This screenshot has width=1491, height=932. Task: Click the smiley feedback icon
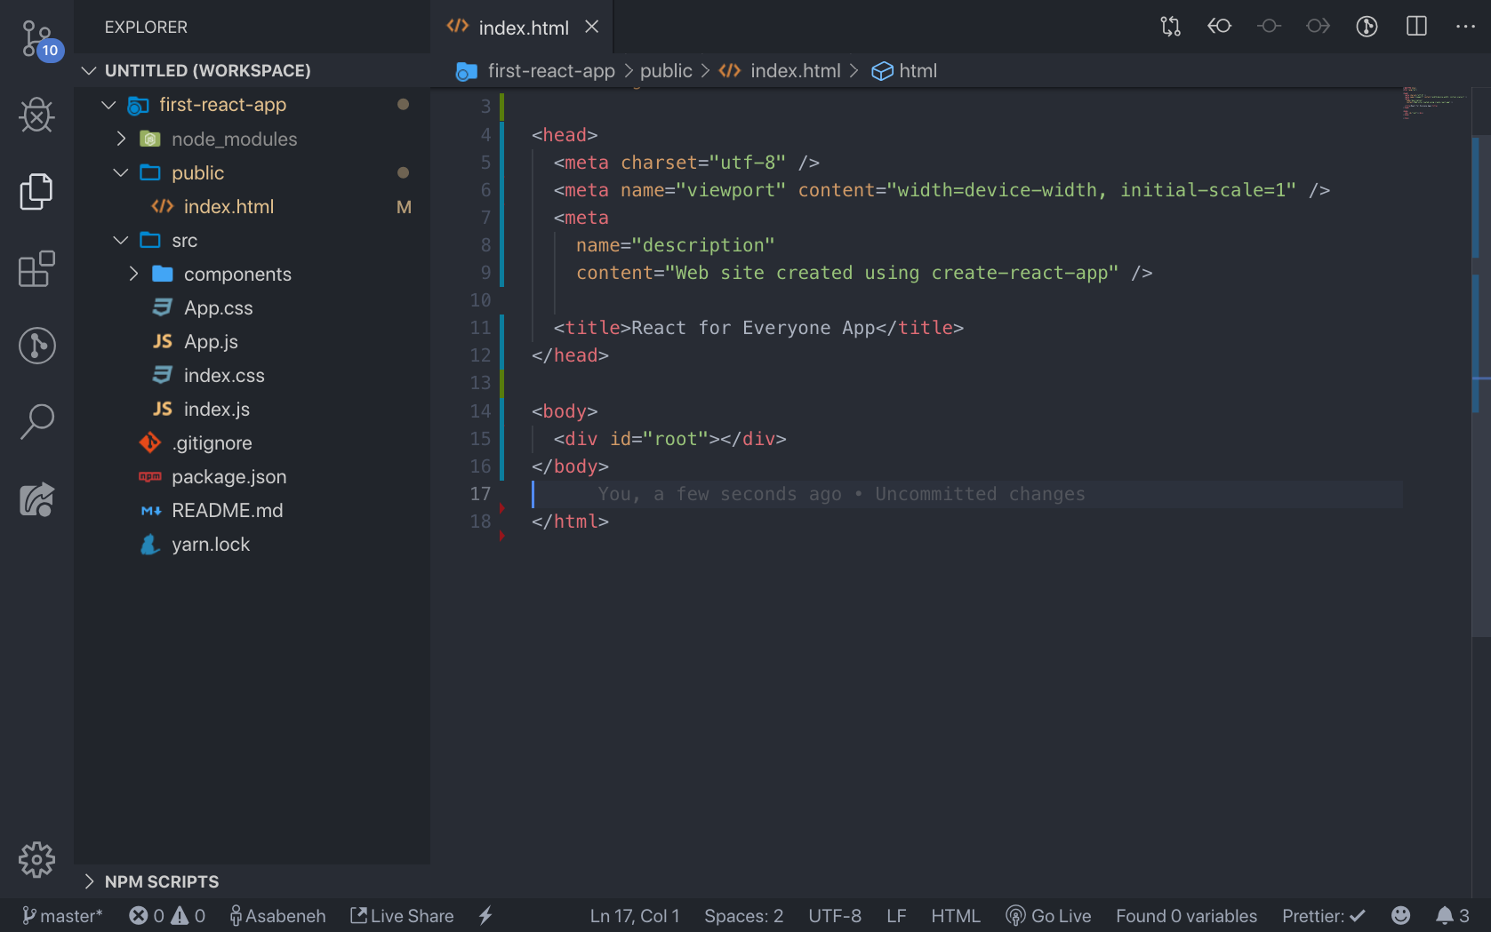coord(1400,916)
